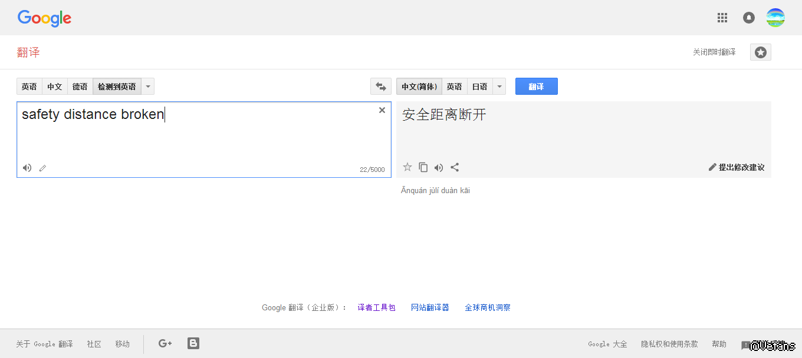802x358 pixels.
Task: Click the 22/5000 character counter
Action: coord(372,170)
